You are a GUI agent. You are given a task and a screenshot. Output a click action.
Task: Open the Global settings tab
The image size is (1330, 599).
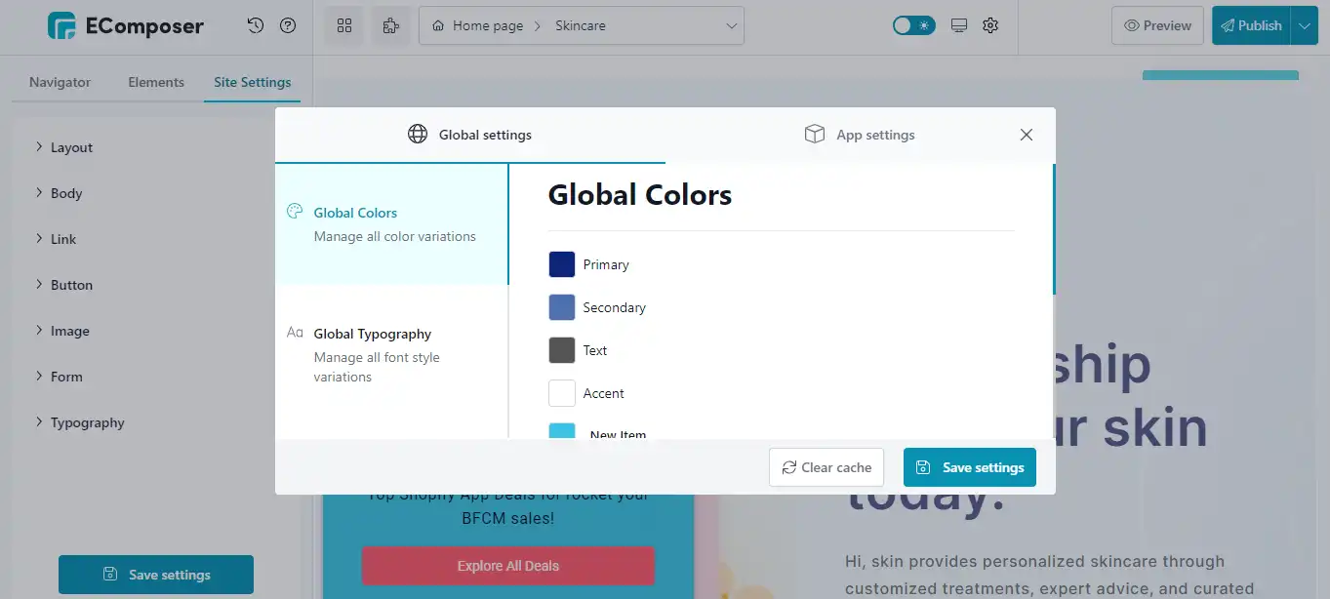470,135
